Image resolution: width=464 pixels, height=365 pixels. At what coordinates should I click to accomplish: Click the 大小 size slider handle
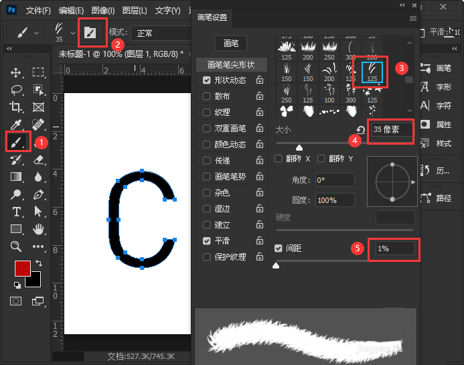299,147
